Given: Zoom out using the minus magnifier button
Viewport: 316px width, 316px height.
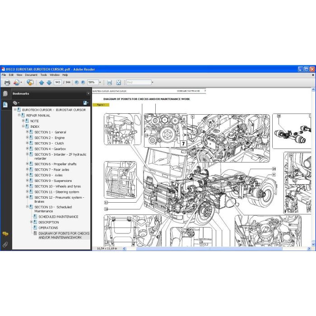Looking at the screenshot, I should click(x=77, y=82).
